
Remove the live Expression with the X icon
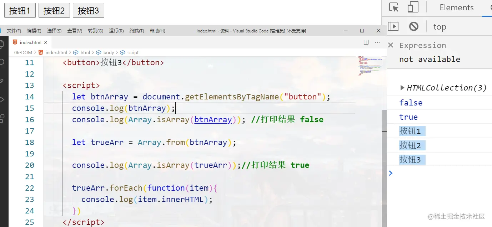(x=391, y=45)
